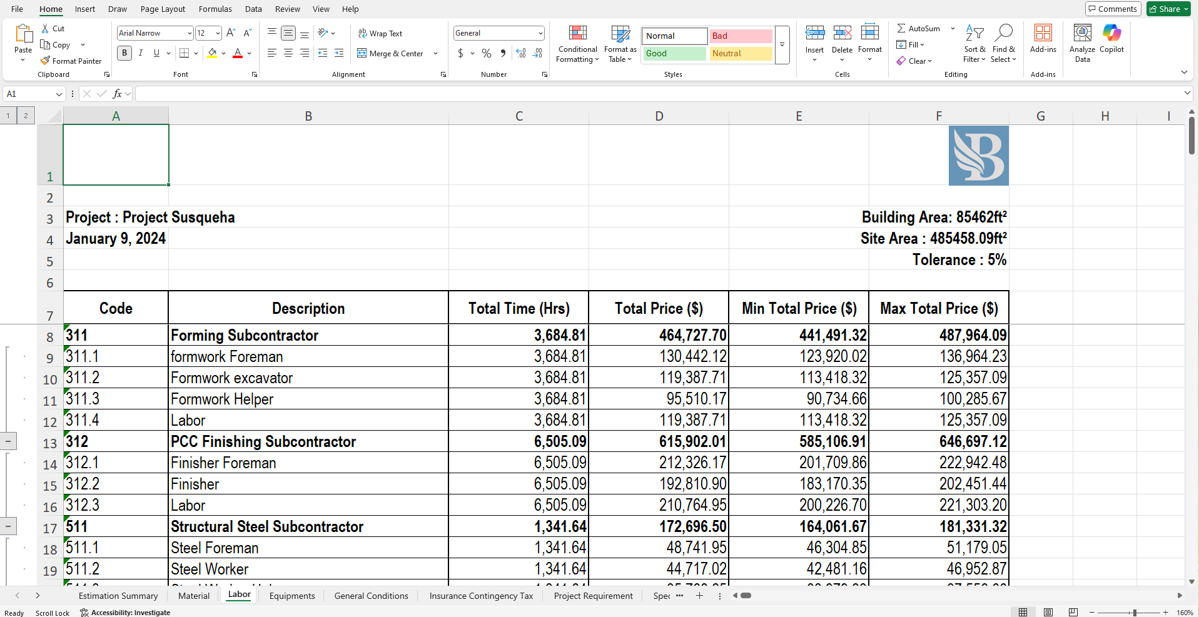
Task: Click the Page Layout view icon in status bar
Action: (1048, 612)
